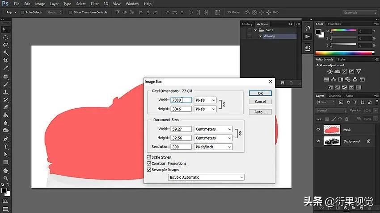Screen dimensions: 380x213
Task: Select the Lasso tool
Action: 6,45
